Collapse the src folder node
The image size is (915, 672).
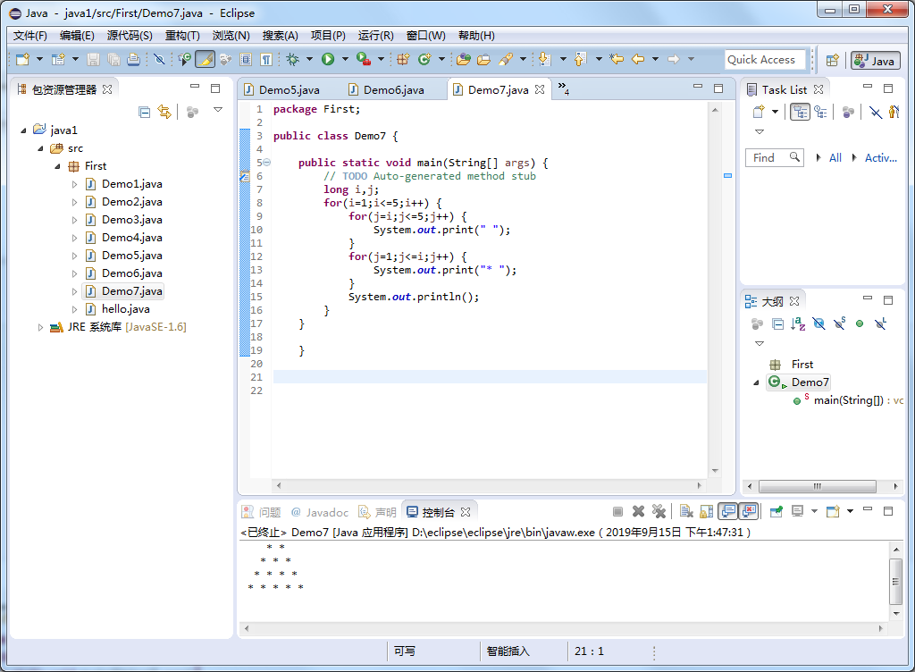pos(40,148)
